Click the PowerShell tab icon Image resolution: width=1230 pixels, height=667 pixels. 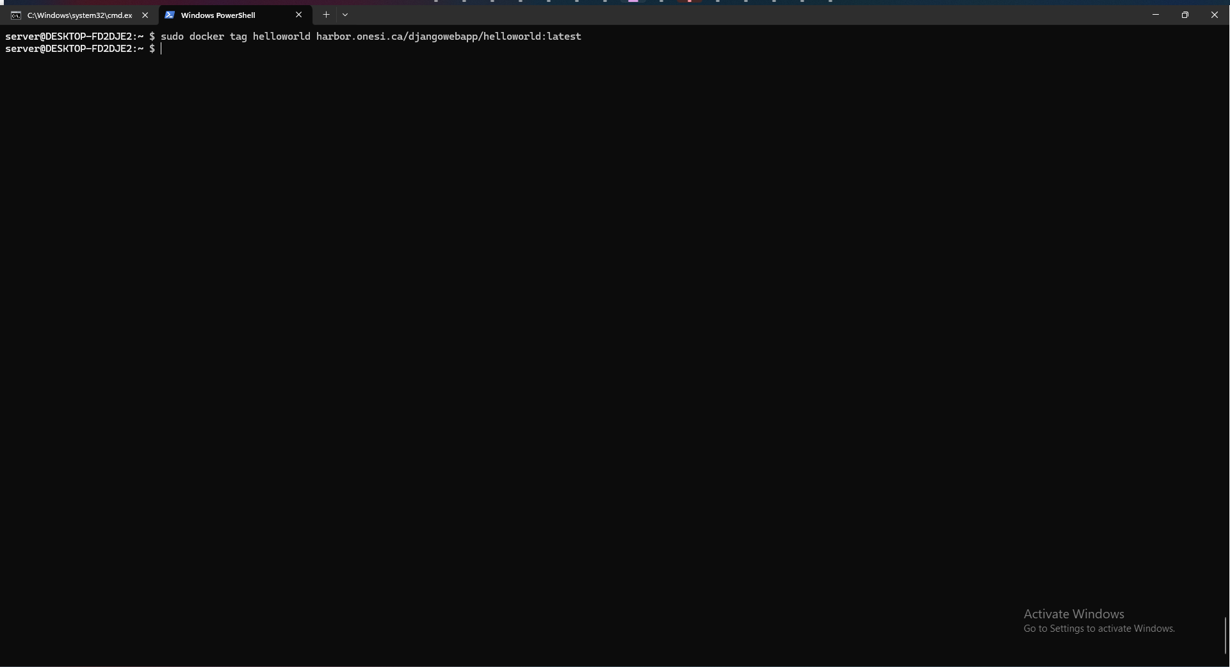pyautogui.click(x=170, y=15)
